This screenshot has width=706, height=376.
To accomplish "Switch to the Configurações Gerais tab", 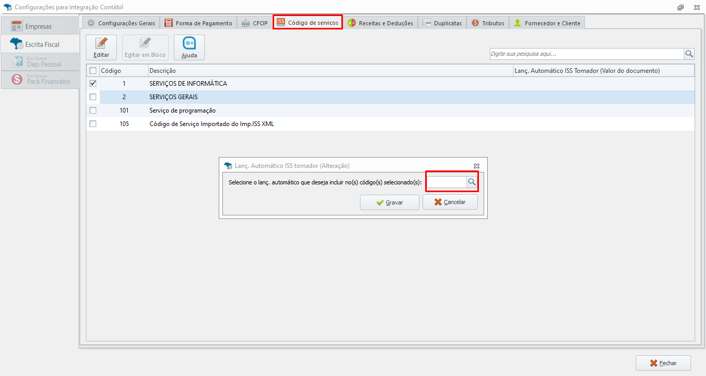I will [x=121, y=23].
